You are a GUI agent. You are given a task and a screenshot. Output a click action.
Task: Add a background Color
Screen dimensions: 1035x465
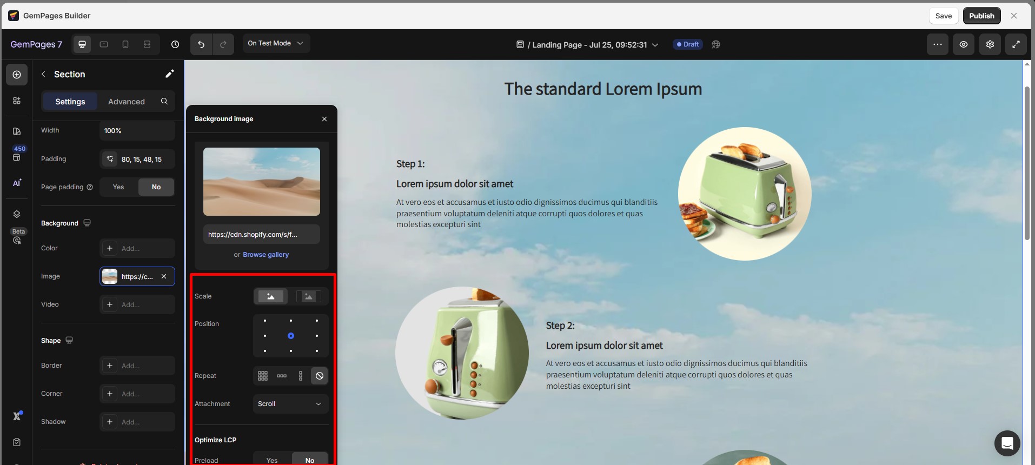137,248
